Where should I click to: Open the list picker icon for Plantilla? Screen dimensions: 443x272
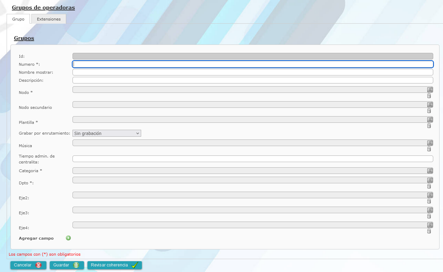tap(430, 119)
